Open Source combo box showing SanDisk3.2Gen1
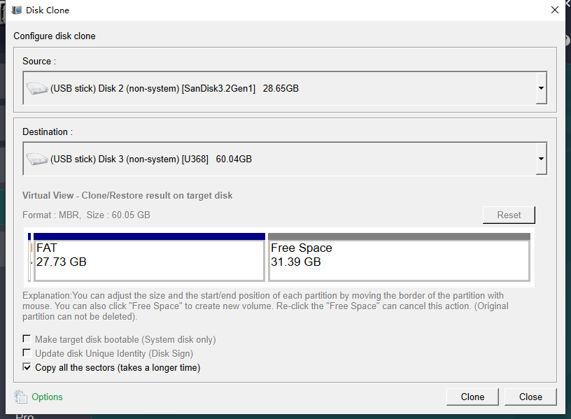This screenshot has width=571, height=419. (280, 89)
